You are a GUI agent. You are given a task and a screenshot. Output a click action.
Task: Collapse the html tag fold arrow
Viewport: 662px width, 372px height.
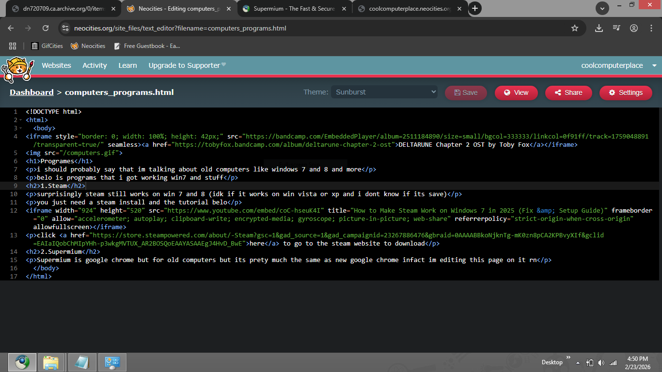tap(20, 120)
